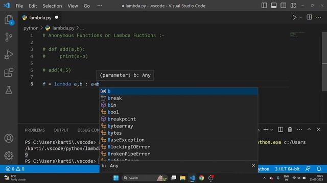327x183 pixels.
Task: Click the editor vertical scrollbar
Action: point(324,62)
